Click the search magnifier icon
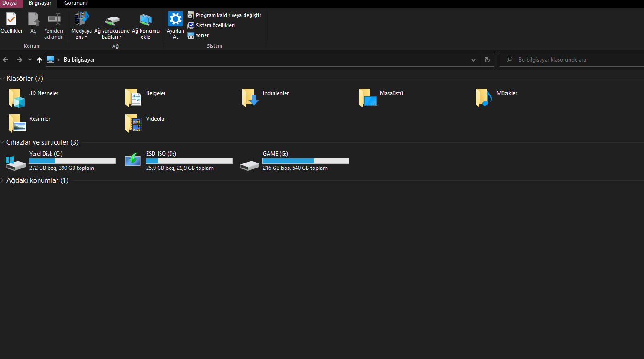The width and height of the screenshot is (644, 359). (x=509, y=60)
